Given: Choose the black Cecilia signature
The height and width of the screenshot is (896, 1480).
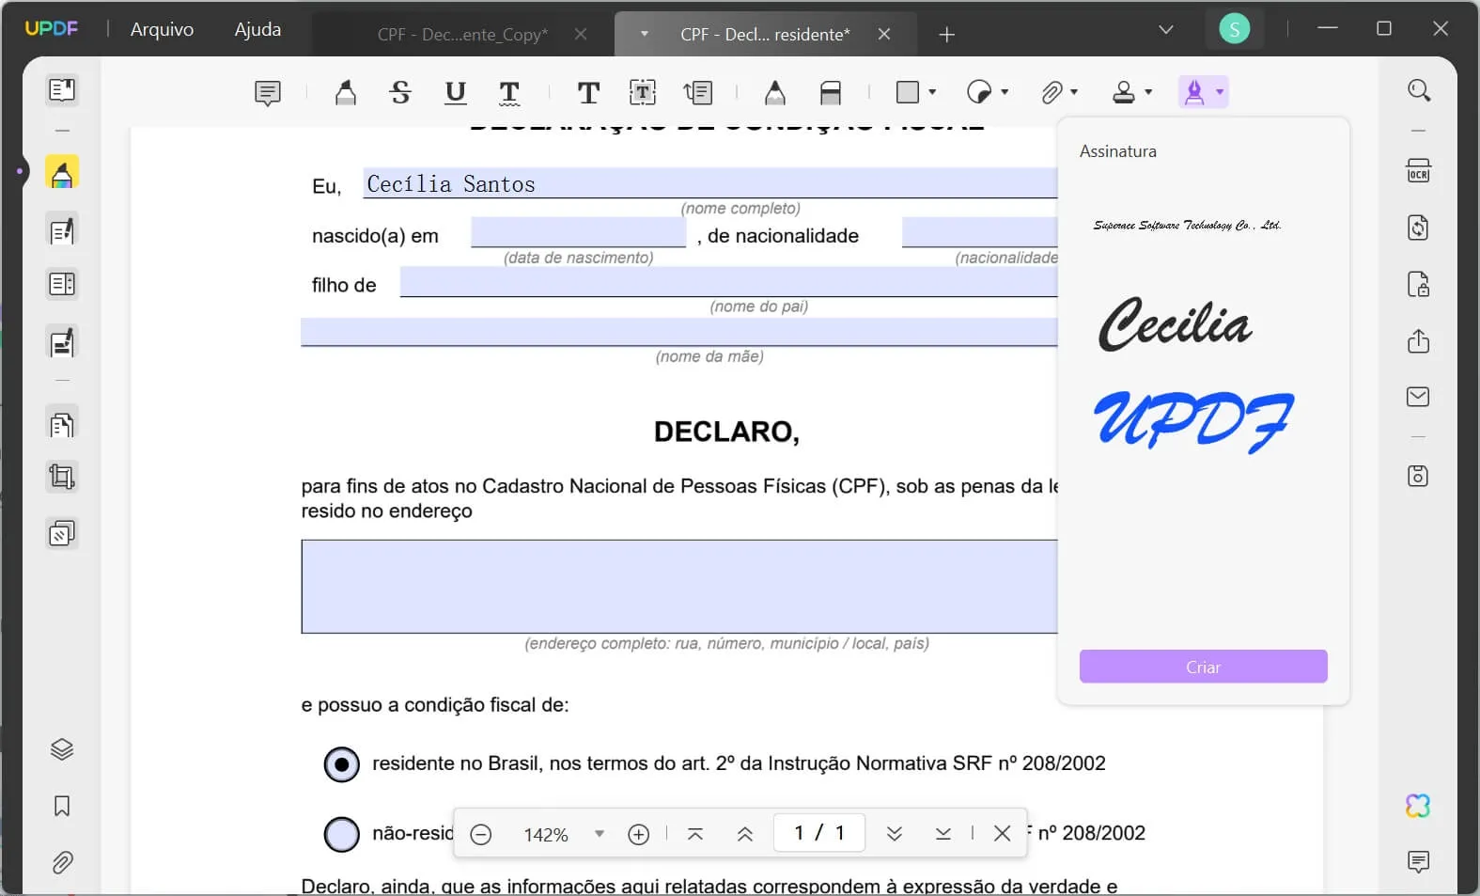Looking at the screenshot, I should click(1175, 324).
